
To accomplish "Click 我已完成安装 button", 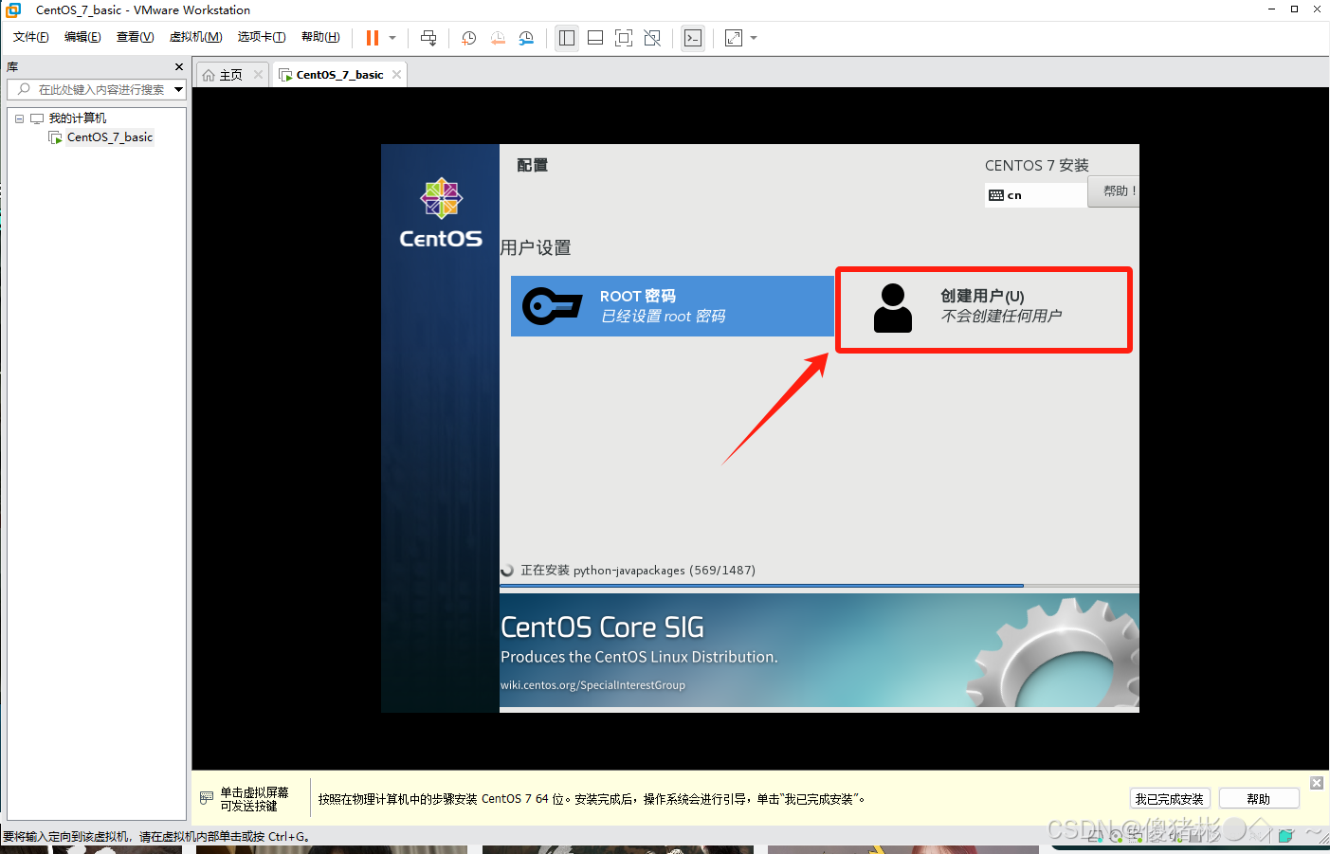I will [x=1170, y=799].
